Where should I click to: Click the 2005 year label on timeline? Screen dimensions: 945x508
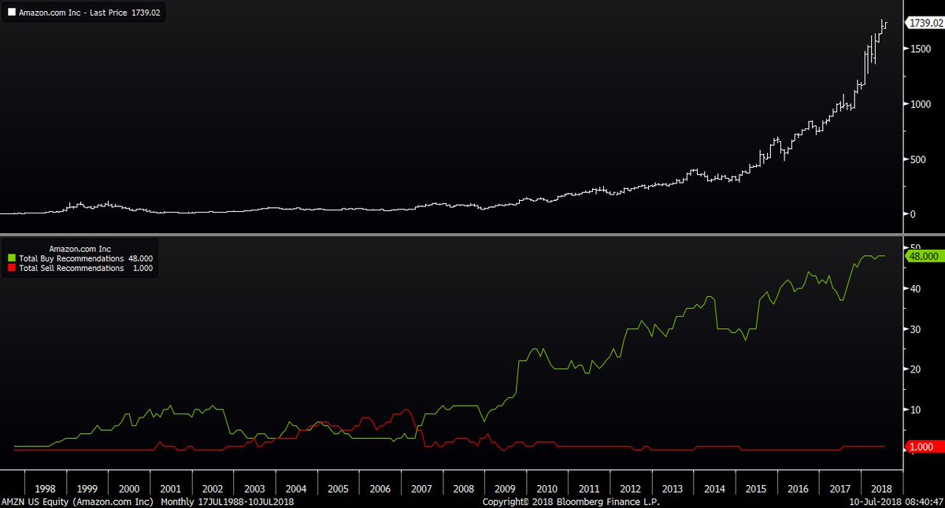pos(338,488)
